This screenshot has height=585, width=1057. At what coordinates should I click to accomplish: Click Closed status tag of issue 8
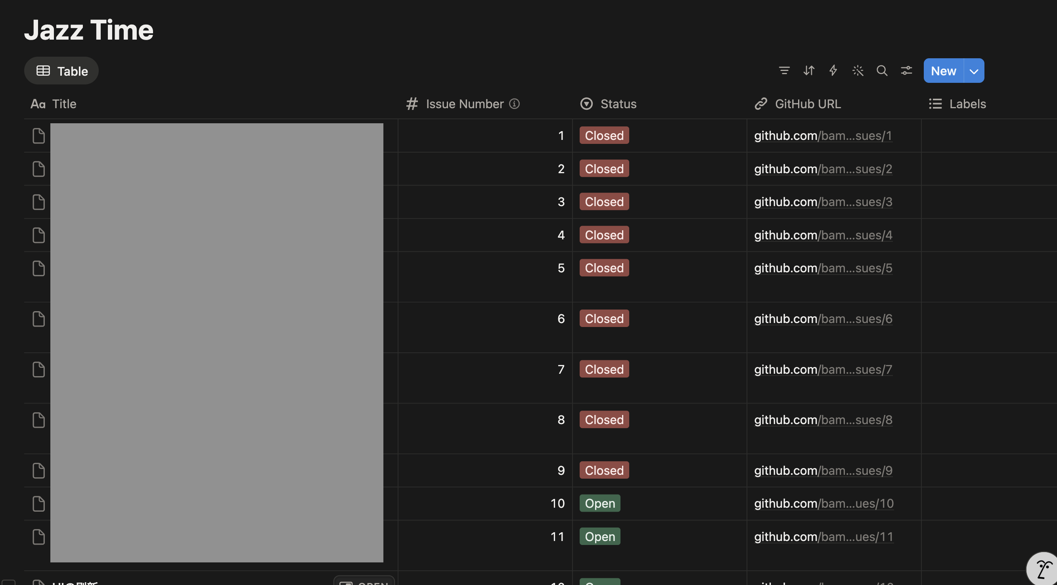[604, 420]
